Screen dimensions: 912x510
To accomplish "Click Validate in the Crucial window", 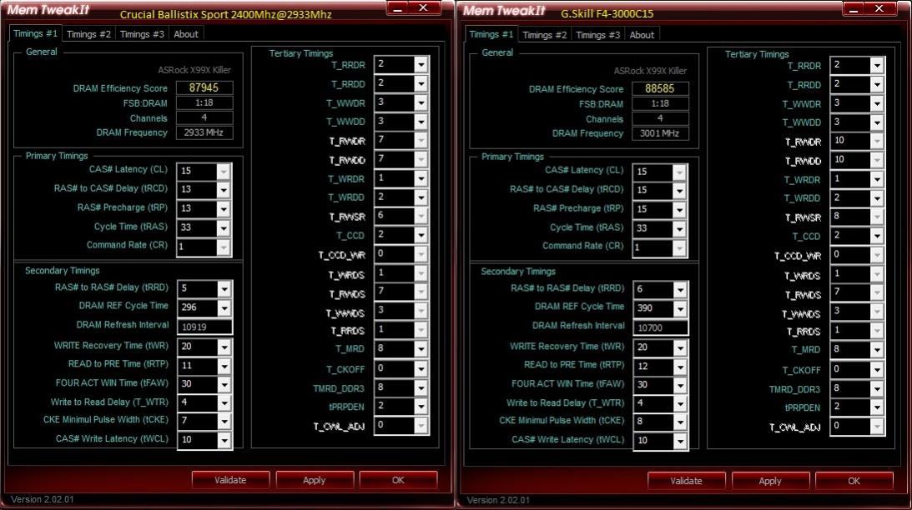I will coord(230,480).
